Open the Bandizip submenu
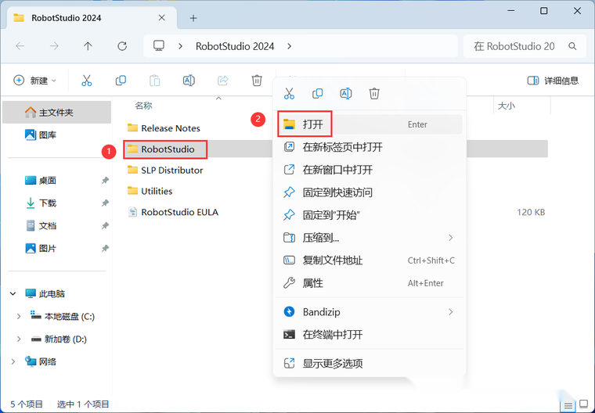Screen dimensions: 595x413 pos(369,312)
